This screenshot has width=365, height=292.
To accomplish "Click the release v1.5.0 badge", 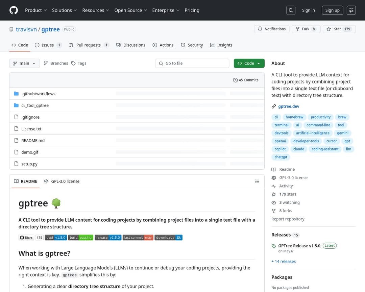I will point(108,238).
